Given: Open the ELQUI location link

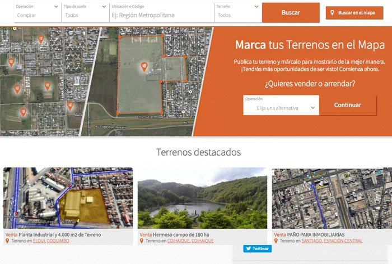Looking at the screenshot, I should tap(39, 241).
